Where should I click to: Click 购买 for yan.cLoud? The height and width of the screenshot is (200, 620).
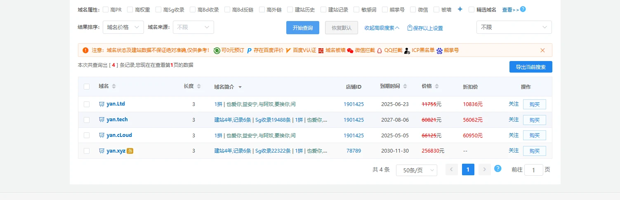coord(534,135)
